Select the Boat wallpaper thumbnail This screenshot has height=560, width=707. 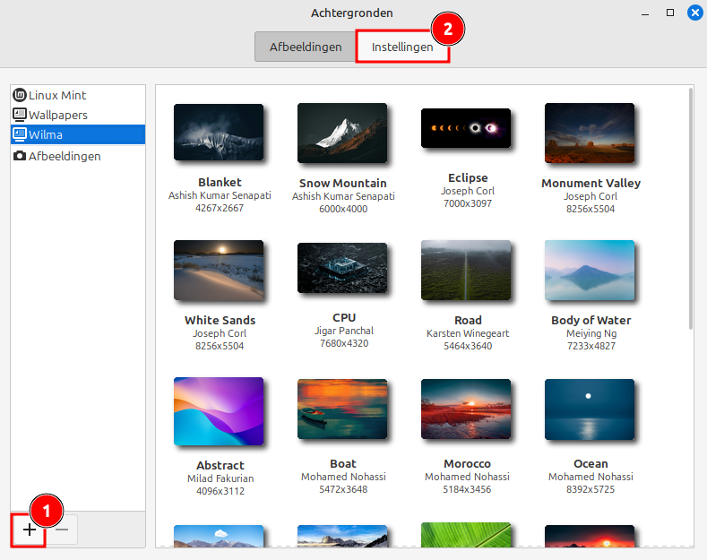click(x=342, y=409)
